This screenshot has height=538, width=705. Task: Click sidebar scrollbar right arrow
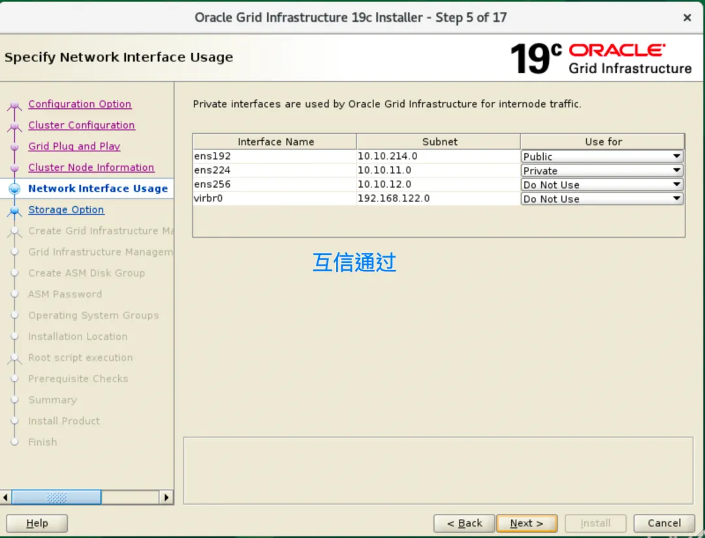click(x=166, y=497)
